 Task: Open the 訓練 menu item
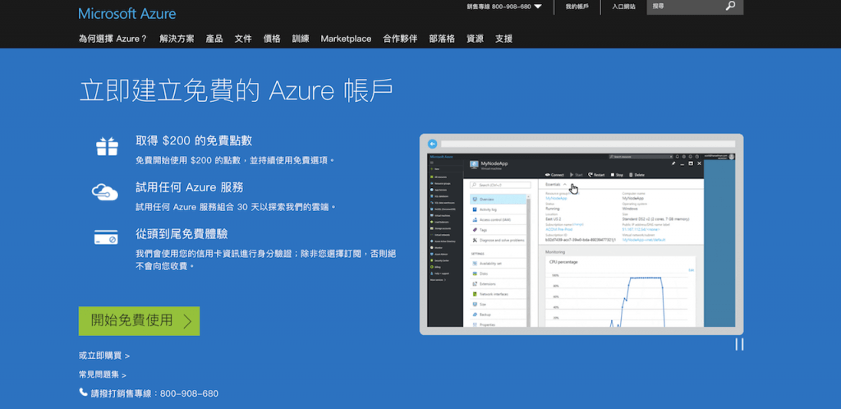301,39
